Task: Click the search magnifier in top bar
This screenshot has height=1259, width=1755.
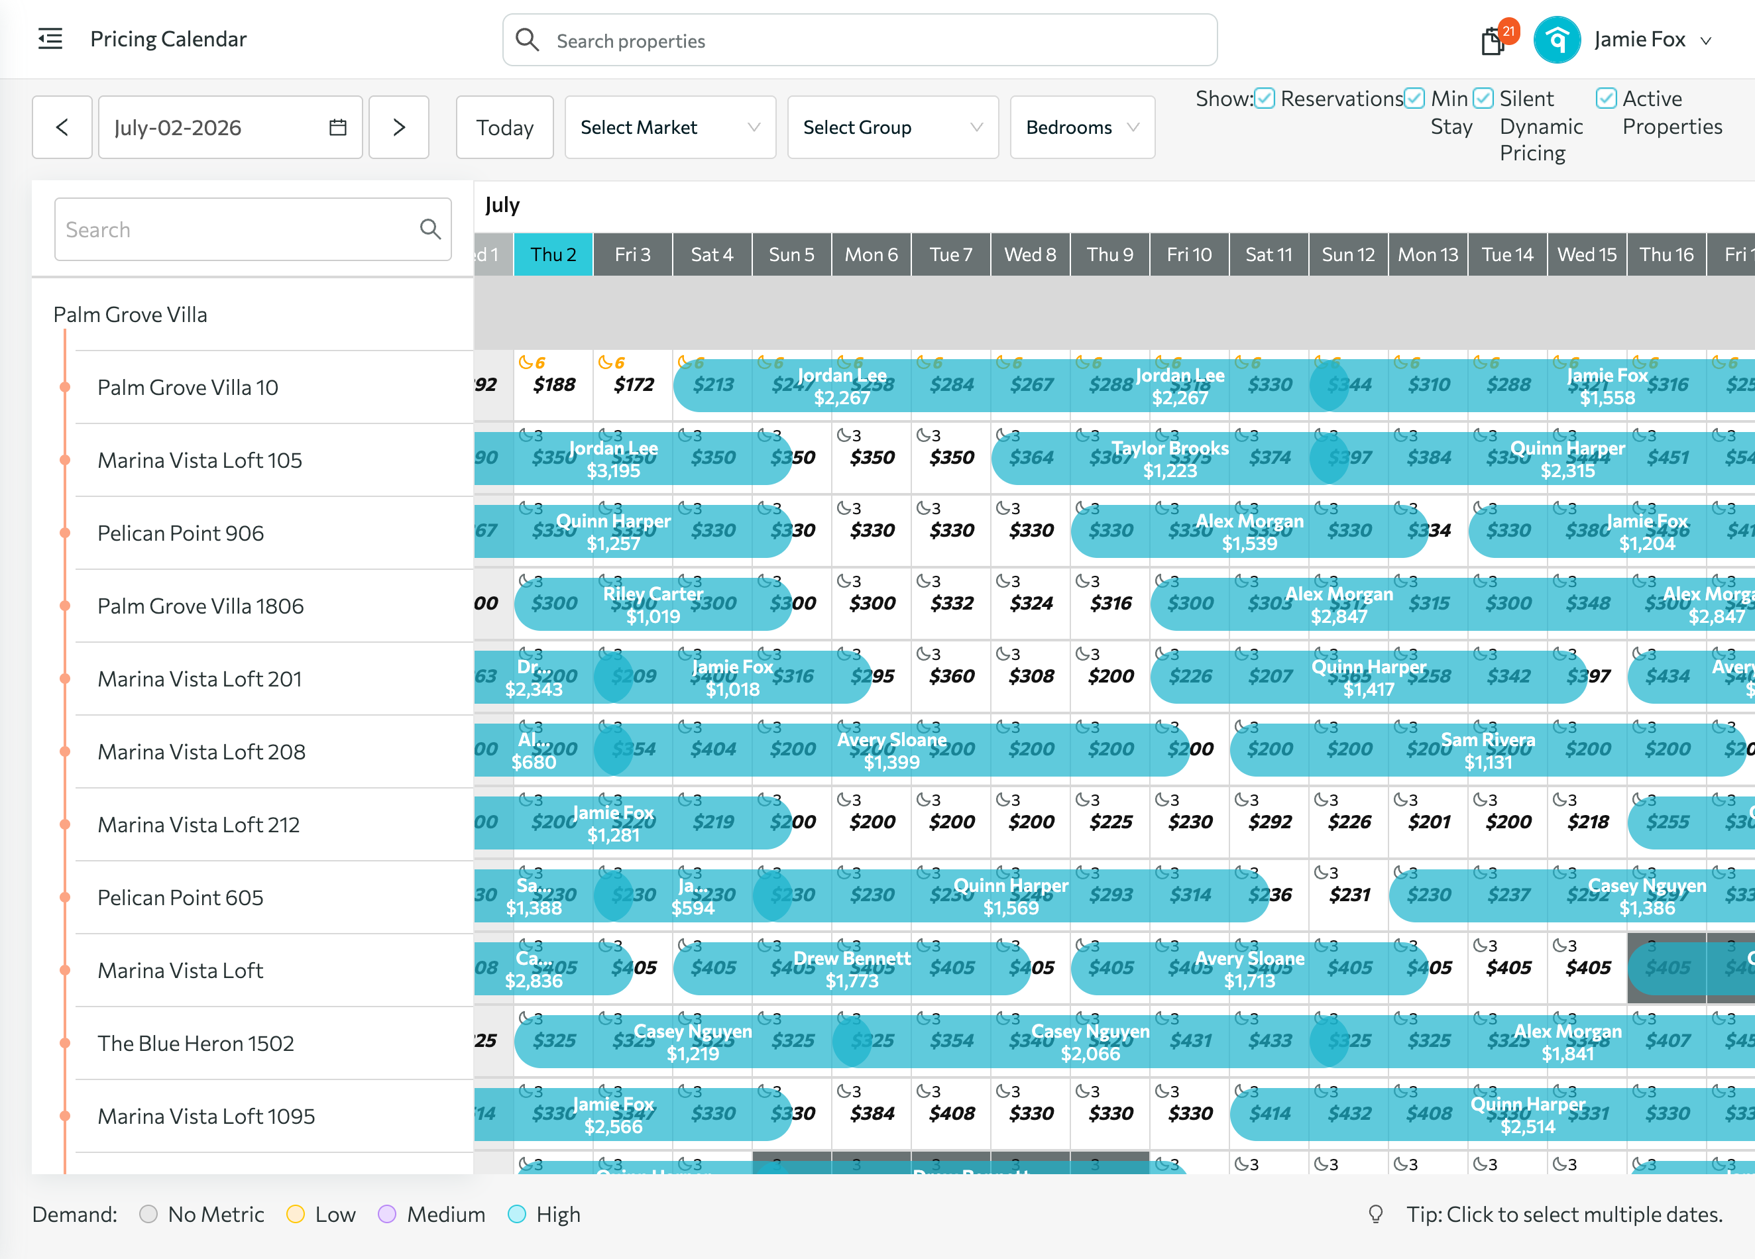Action: (x=527, y=40)
